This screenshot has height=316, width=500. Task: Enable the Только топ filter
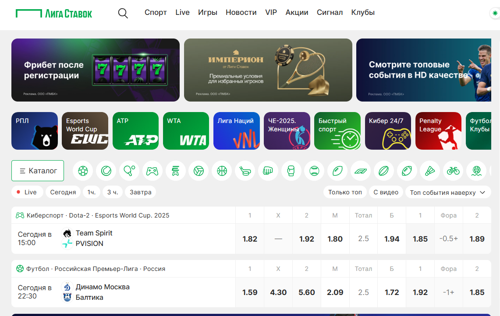345,192
